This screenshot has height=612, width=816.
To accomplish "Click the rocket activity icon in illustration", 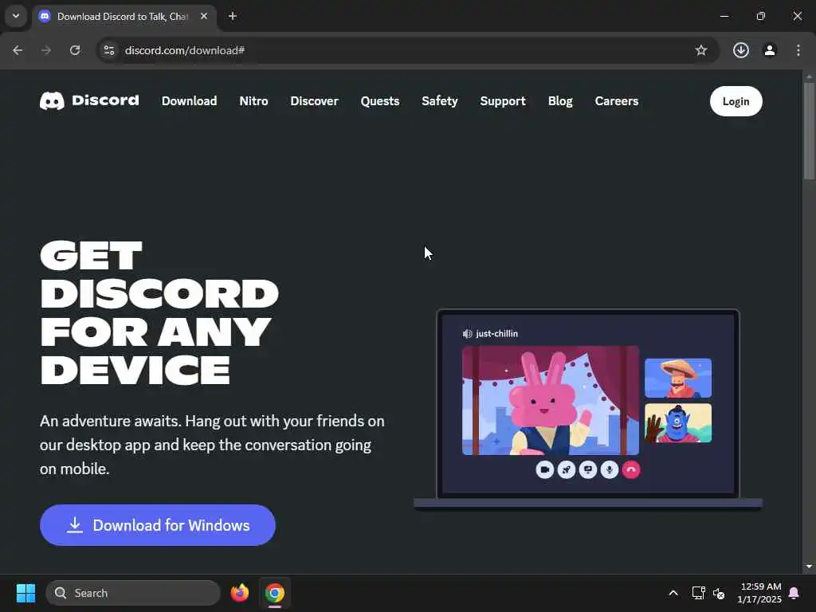I will (x=567, y=470).
